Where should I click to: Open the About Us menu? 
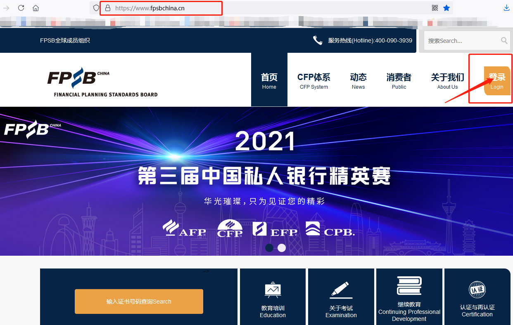(447, 81)
